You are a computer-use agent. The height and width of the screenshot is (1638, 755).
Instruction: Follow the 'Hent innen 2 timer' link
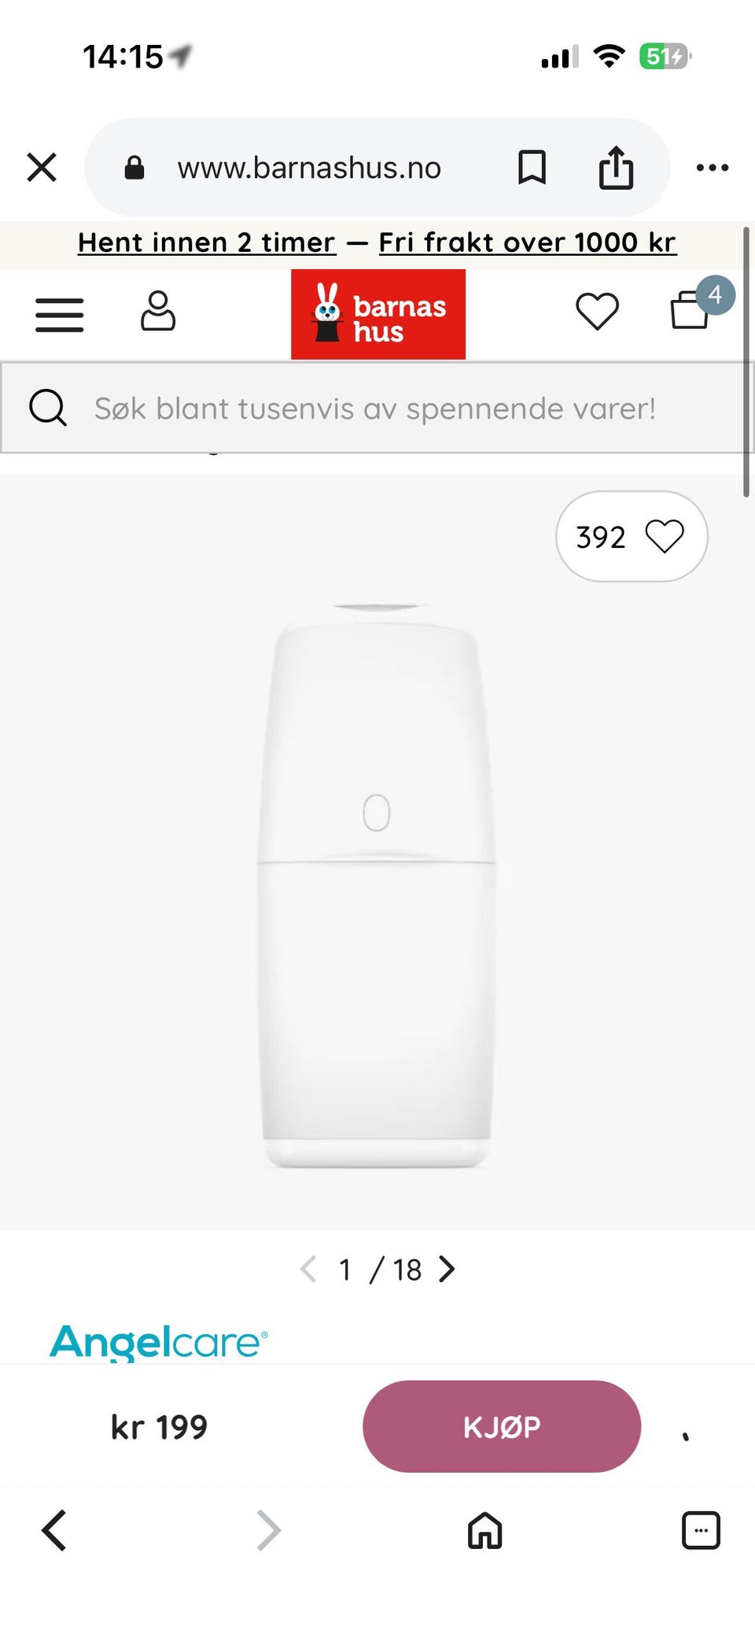point(207,242)
